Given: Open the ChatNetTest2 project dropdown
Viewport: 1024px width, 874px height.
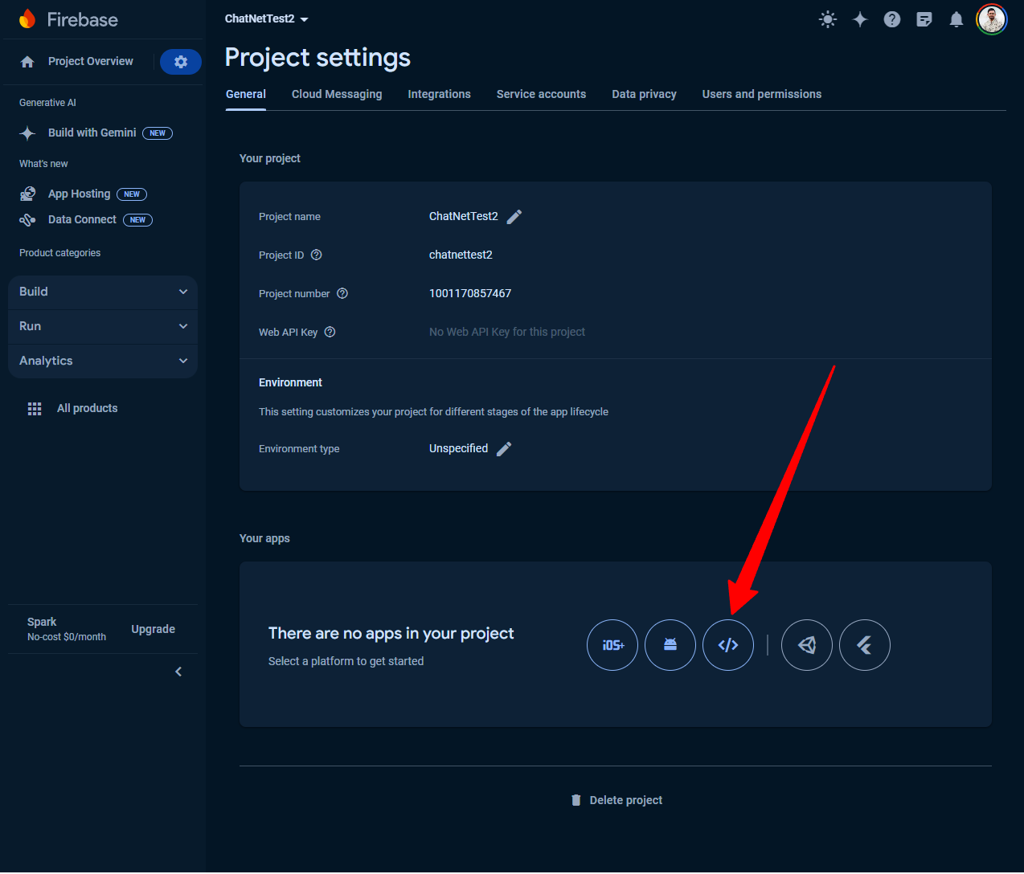Looking at the screenshot, I should click(x=267, y=18).
